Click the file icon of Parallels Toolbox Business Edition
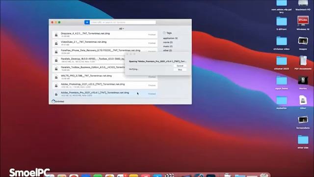 coord(56,68)
